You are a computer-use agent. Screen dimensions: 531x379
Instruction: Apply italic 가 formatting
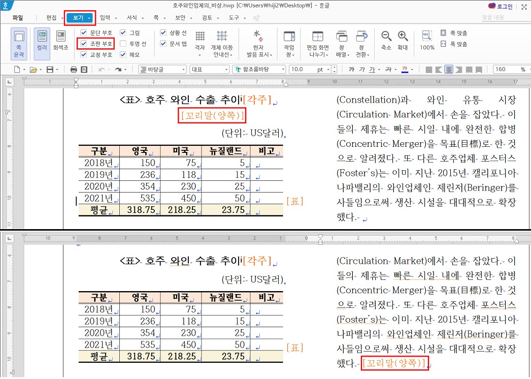coord(362,70)
